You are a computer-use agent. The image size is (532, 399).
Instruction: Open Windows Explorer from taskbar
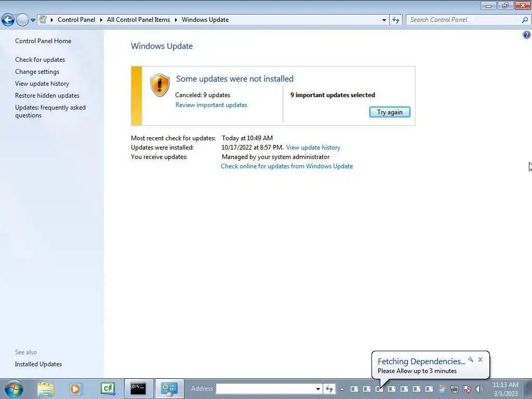pos(46,389)
